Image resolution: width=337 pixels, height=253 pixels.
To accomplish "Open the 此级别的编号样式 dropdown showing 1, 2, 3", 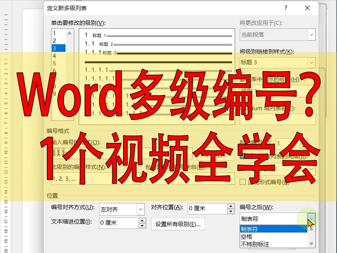I will (x=96, y=179).
